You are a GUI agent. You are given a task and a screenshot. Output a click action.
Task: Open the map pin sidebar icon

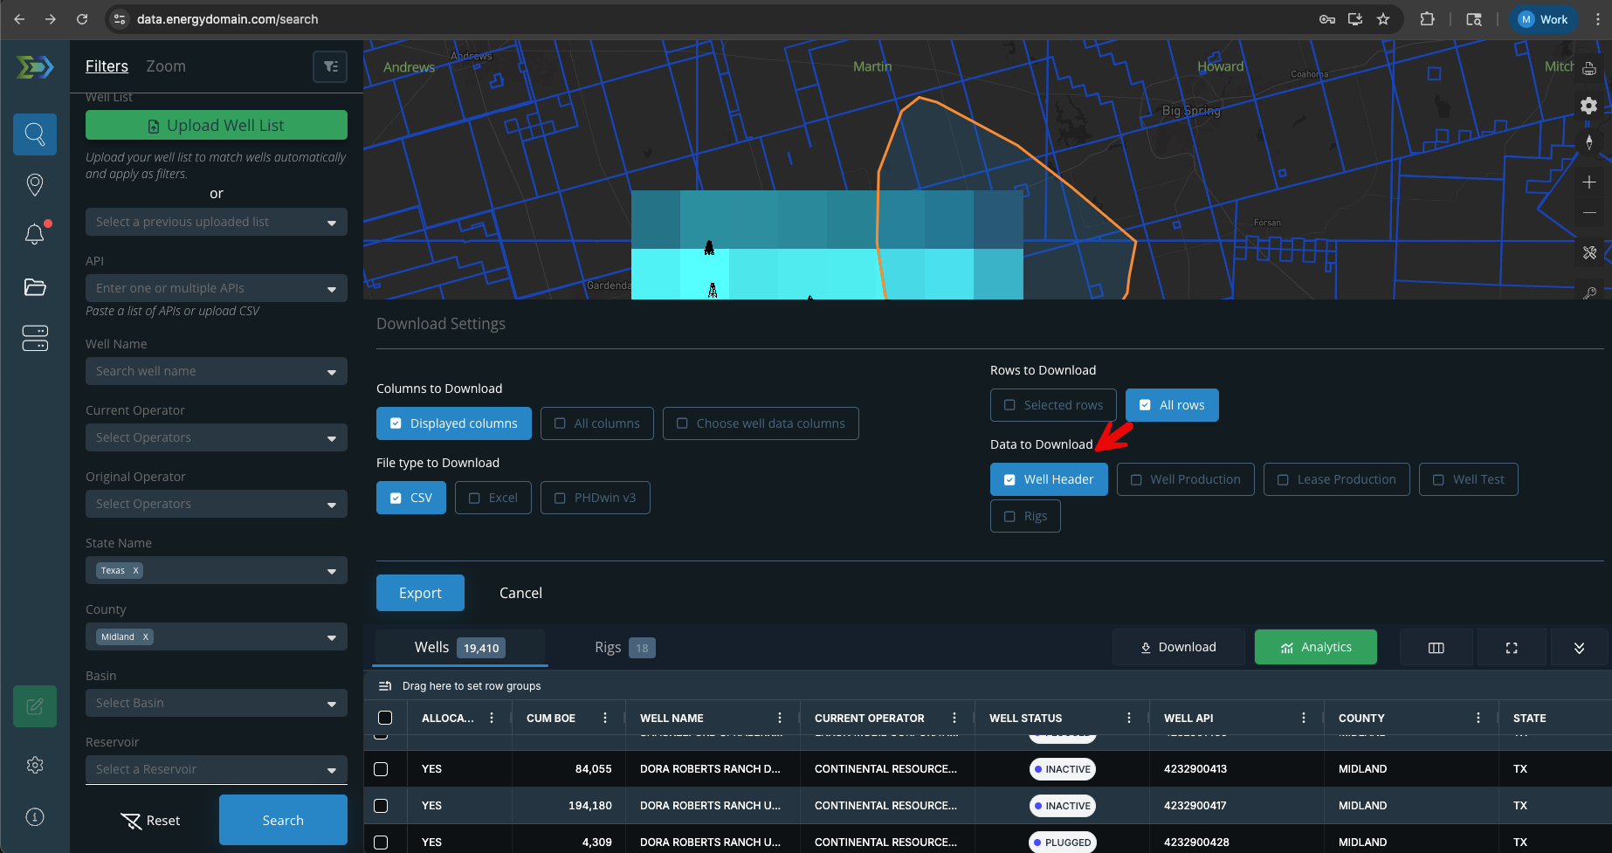(x=35, y=184)
